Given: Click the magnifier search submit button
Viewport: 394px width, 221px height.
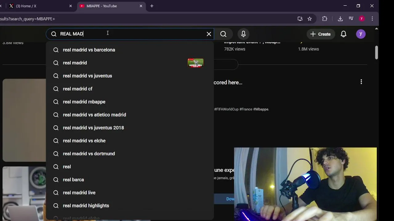Looking at the screenshot, I should click(x=223, y=34).
